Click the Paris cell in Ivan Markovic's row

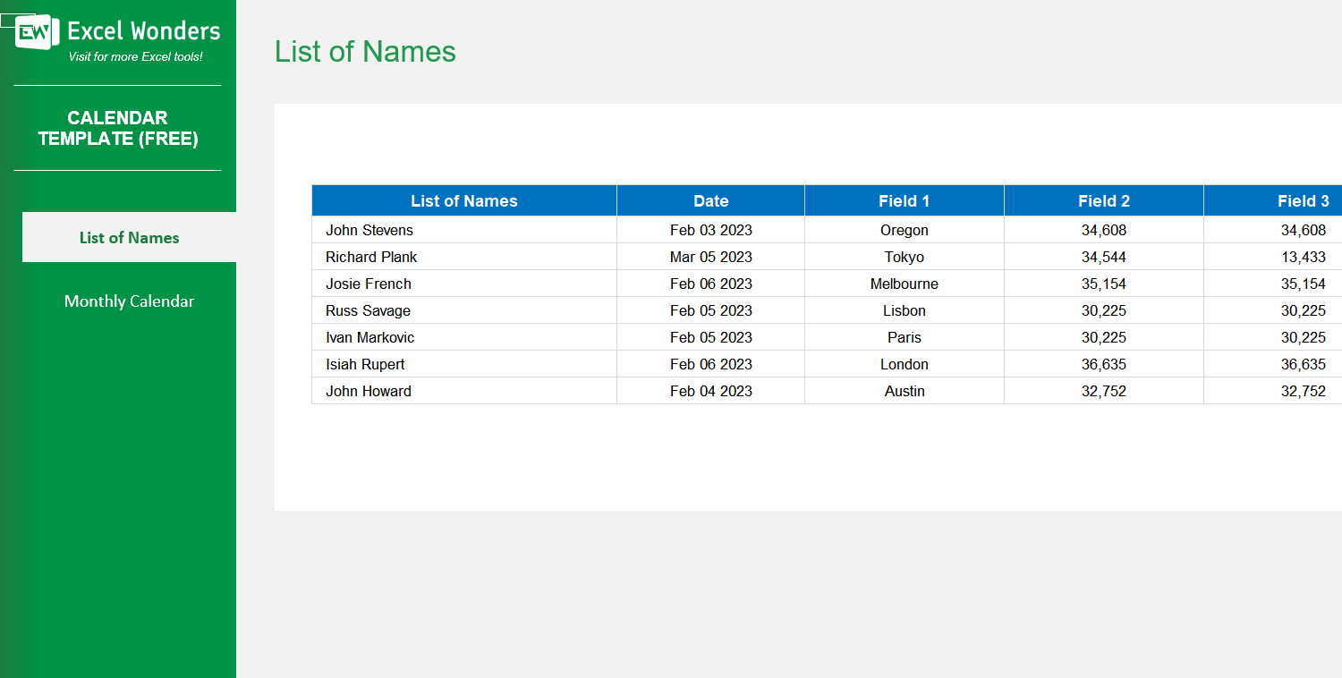904,337
